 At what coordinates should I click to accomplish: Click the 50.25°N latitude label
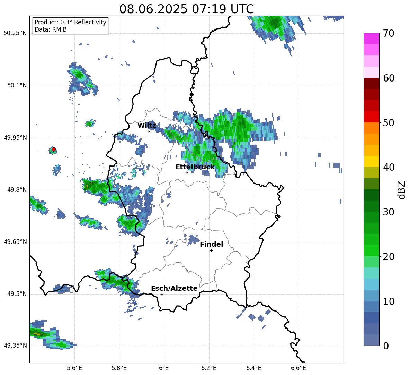[x=15, y=33]
